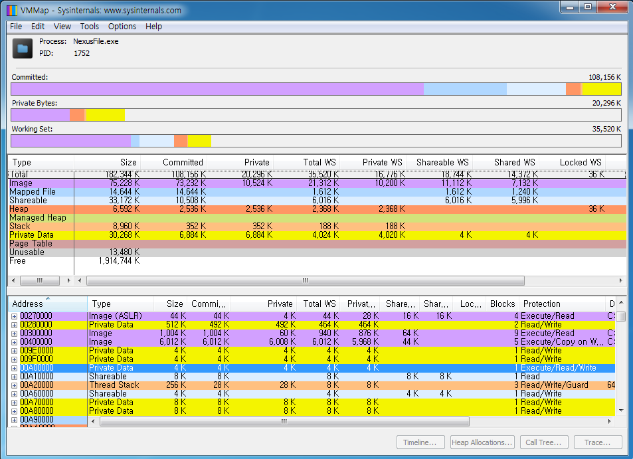Expand address 009E0000 row
633x459 pixels.
[x=14, y=351]
